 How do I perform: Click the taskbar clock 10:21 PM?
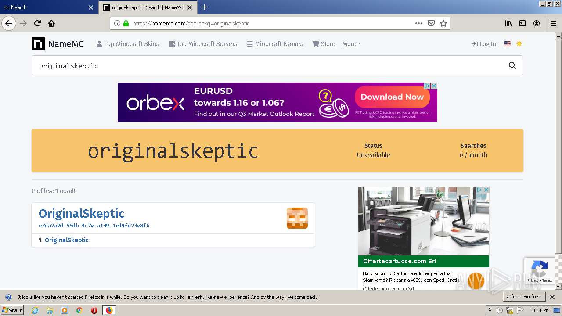click(x=540, y=310)
